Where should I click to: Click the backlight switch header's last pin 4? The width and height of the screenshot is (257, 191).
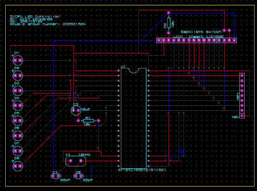(x=234, y=40)
